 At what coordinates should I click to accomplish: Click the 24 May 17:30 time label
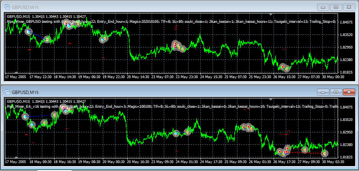(x=212, y=162)
